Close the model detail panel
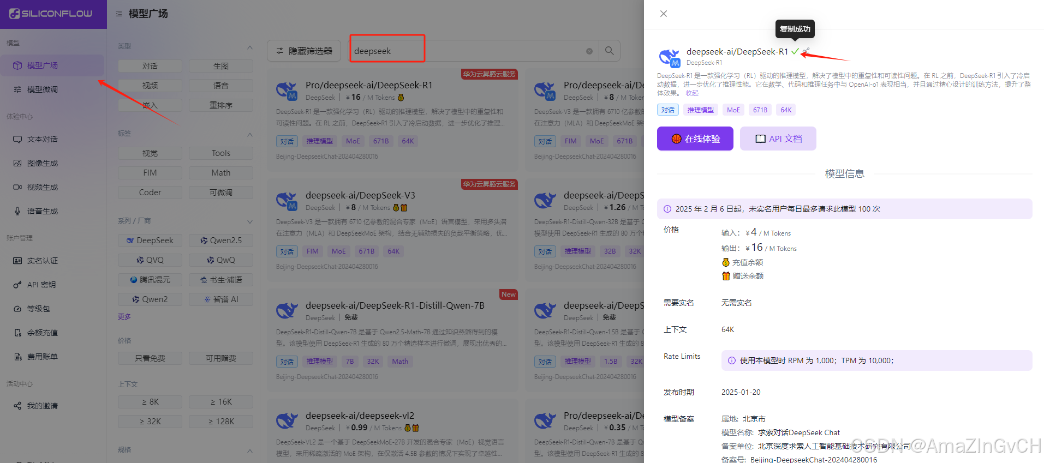Screen dimensions: 1044x463 click(x=664, y=14)
